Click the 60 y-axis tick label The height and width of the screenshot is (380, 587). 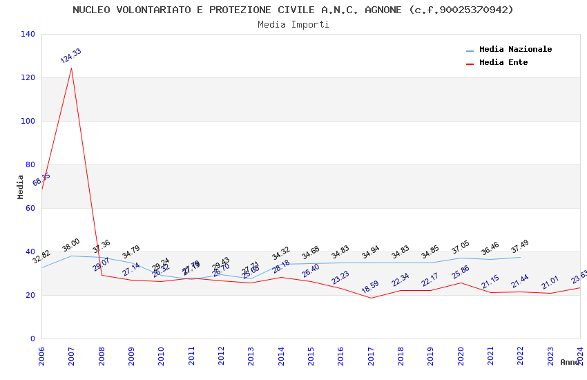coord(30,208)
